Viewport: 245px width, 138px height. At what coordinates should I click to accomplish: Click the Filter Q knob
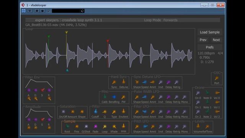pos(105,112)
